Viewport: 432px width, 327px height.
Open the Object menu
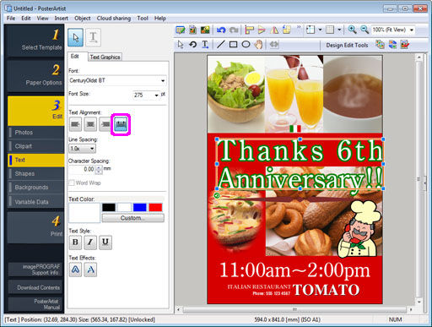click(x=83, y=19)
